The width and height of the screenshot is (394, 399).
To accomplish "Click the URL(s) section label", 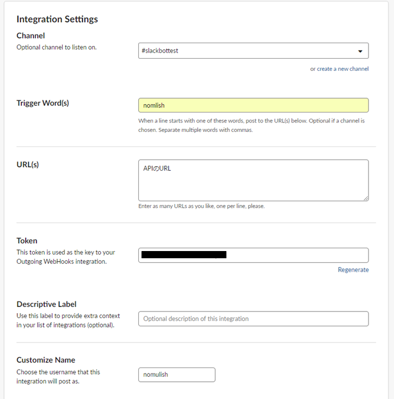I will point(28,165).
